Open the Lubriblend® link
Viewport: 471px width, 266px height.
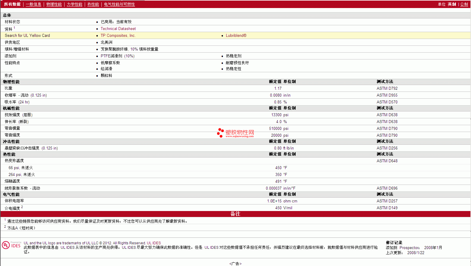pos(236,36)
